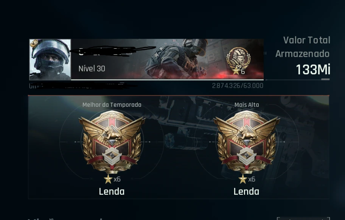
Task: Select the Melhor da Temporada rank emblem
Action: pyautogui.click(x=112, y=142)
